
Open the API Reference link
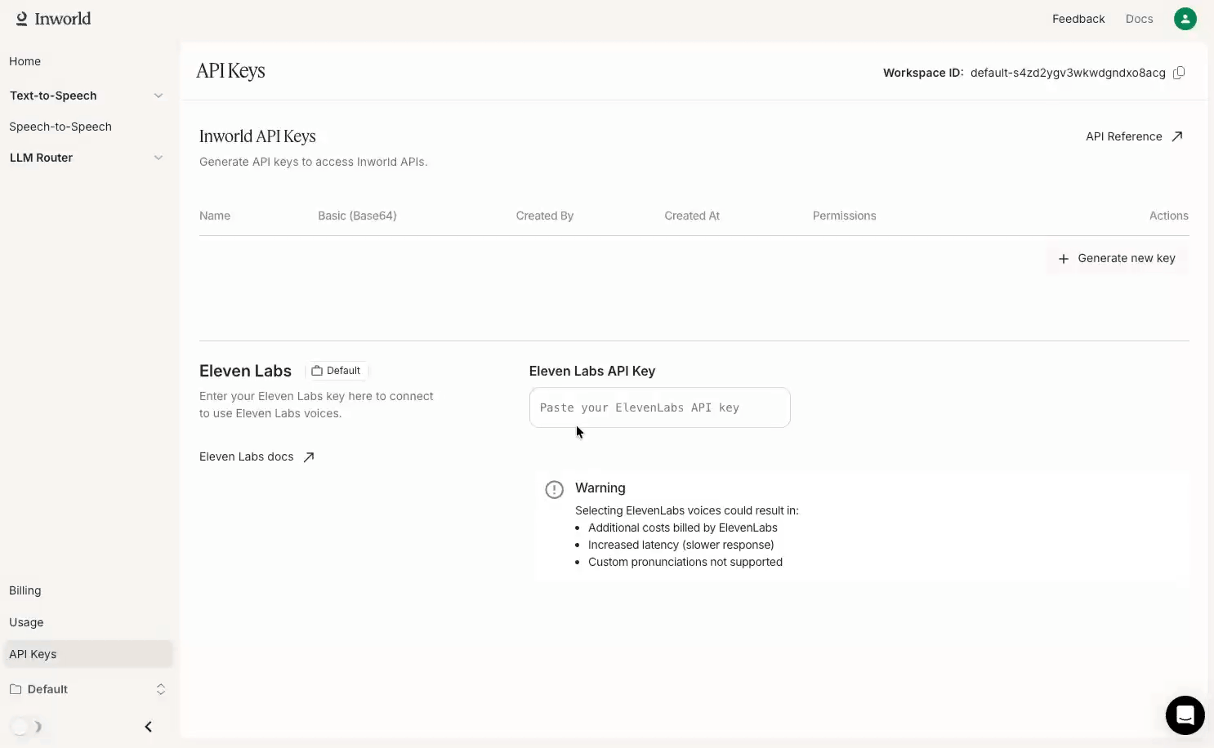pos(1134,136)
